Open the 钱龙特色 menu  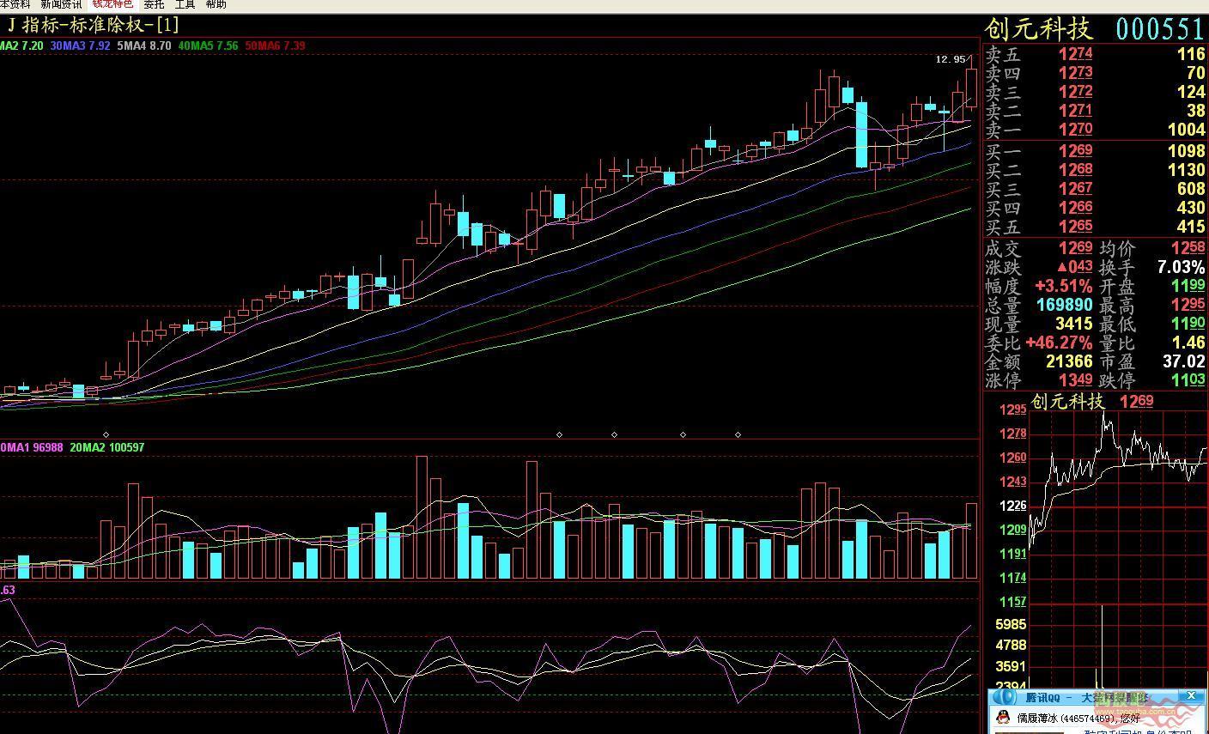[113, 4]
